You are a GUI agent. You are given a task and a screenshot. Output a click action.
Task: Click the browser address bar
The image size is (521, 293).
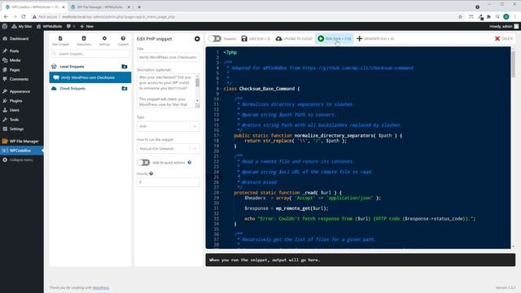tap(243, 16)
